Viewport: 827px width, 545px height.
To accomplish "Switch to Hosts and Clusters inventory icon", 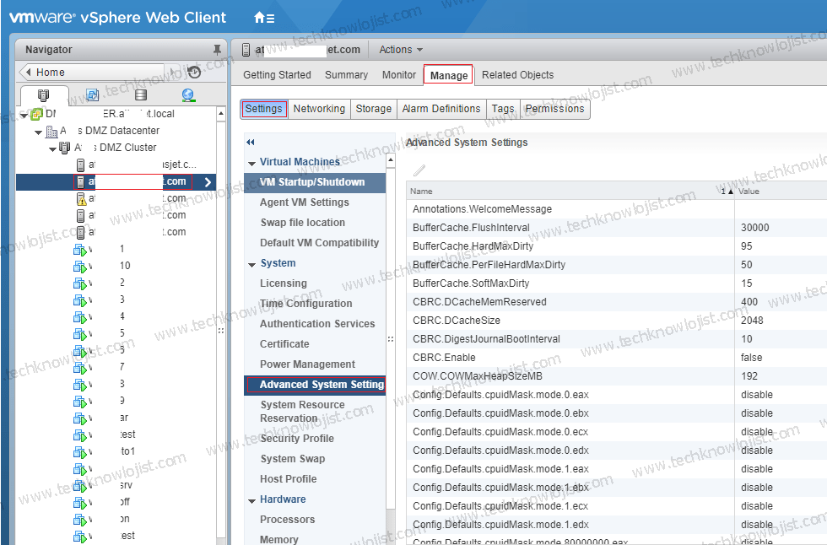I will click(43, 95).
